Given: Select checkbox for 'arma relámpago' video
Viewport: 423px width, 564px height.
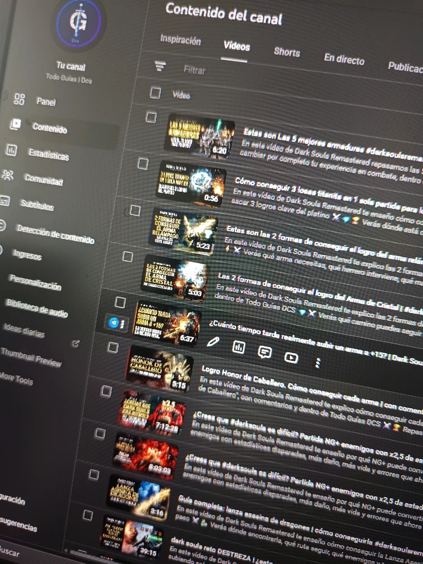Looking at the screenshot, I should pyautogui.click(x=135, y=210).
